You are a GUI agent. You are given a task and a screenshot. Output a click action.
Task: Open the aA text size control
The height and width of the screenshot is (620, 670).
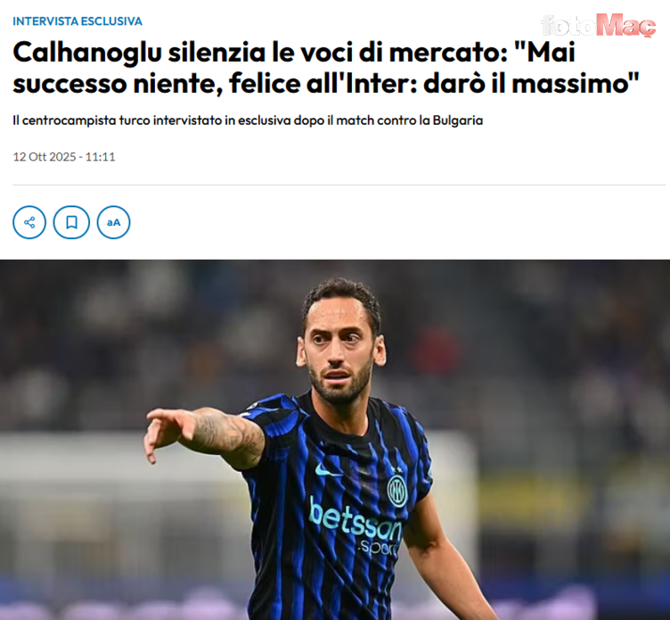click(113, 222)
